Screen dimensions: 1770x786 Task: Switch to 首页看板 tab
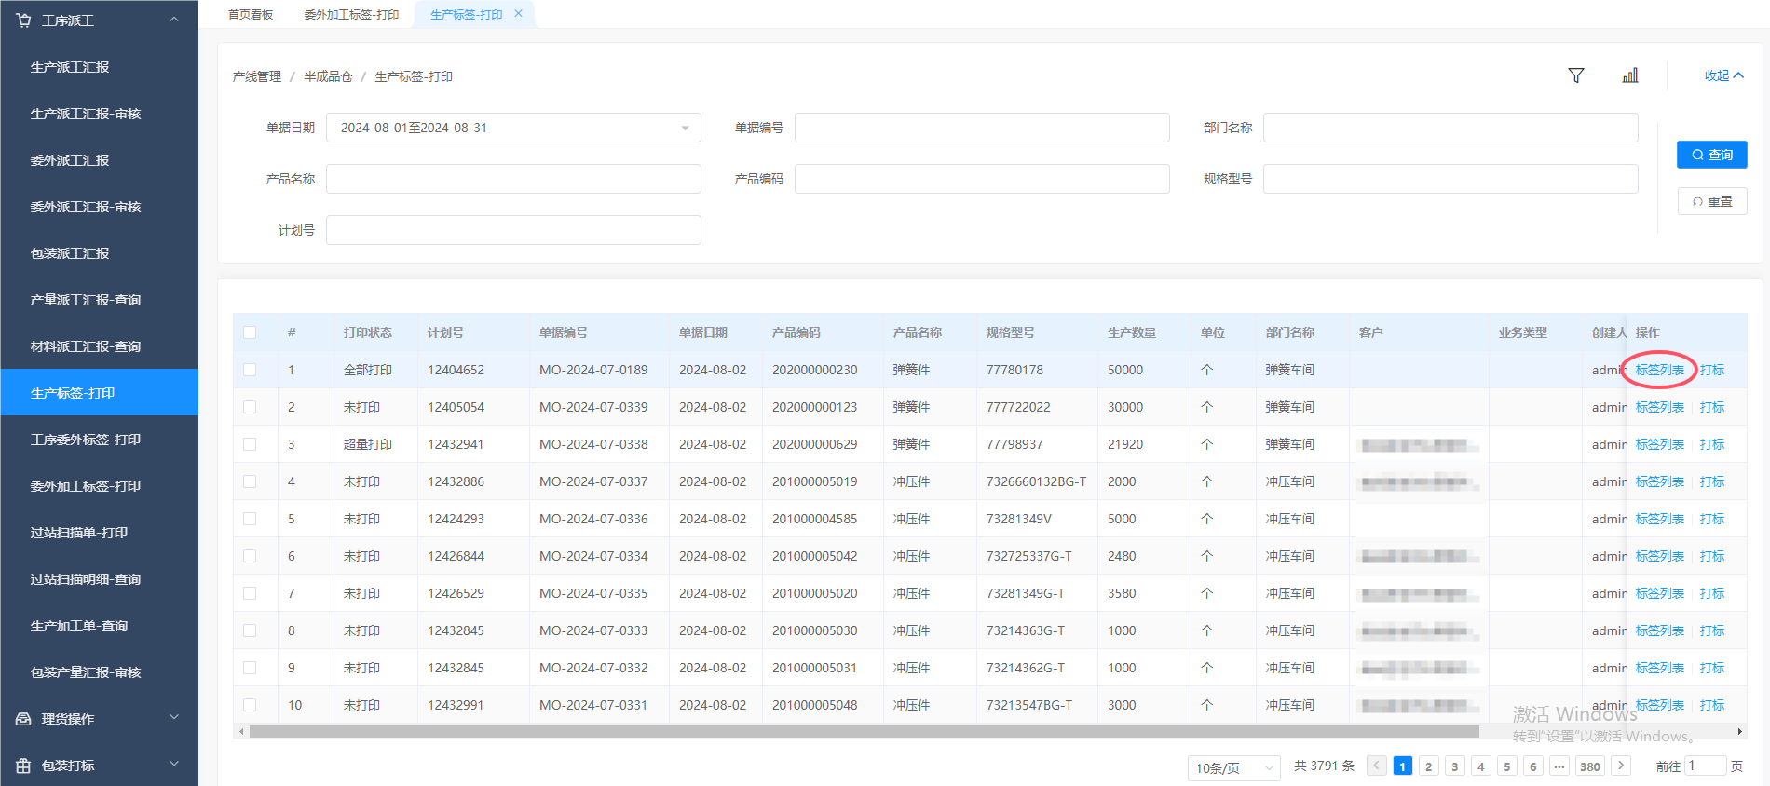[251, 14]
